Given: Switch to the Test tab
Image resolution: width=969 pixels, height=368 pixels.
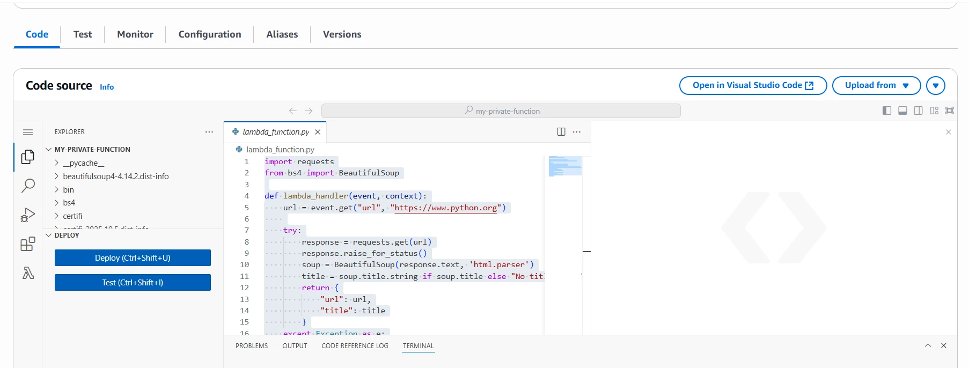Looking at the screenshot, I should click(83, 34).
